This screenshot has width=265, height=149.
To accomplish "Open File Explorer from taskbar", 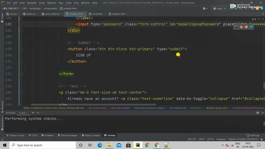I will (x=109, y=145).
